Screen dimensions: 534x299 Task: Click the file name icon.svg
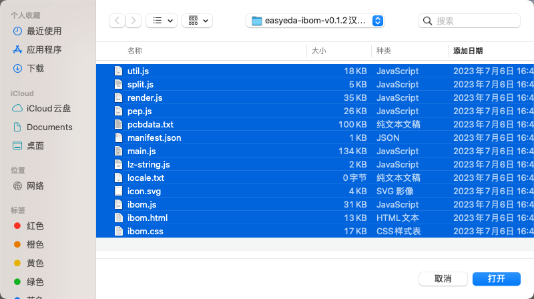point(144,191)
